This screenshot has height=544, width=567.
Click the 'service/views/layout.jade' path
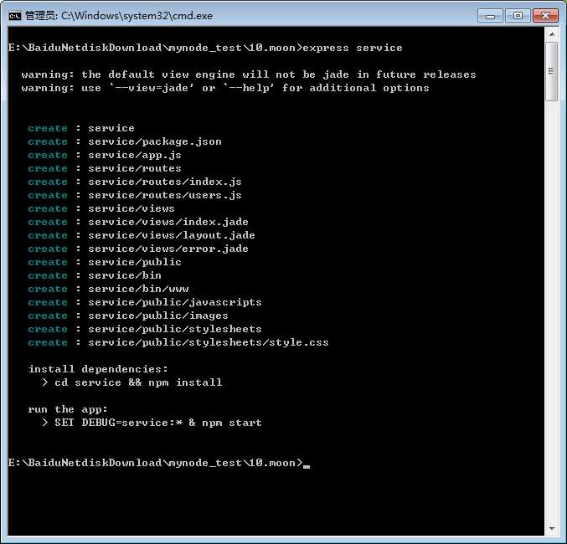tap(172, 235)
